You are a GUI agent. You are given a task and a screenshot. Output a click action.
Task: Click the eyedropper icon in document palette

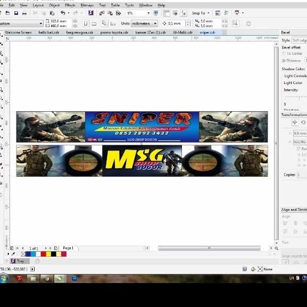[13, 254]
